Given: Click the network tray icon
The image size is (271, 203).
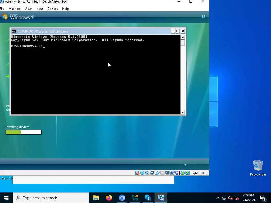Looking at the screenshot, I should (224, 198).
